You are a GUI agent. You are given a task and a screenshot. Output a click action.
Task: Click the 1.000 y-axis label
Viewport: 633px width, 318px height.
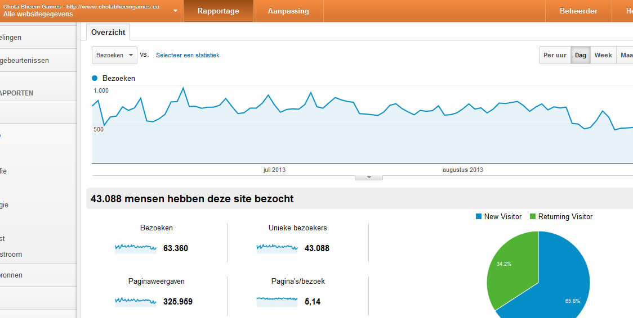tap(101, 90)
